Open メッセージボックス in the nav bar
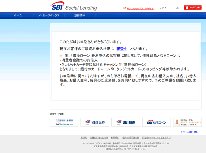 coord(49,15)
